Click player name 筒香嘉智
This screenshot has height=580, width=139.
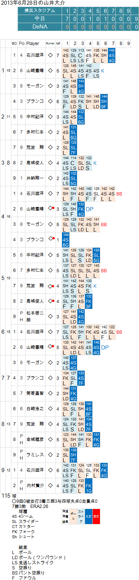pos(35,393)
